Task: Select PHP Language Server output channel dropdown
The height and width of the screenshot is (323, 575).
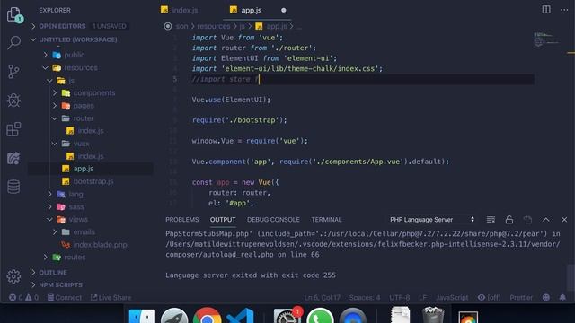Action: click(432, 219)
